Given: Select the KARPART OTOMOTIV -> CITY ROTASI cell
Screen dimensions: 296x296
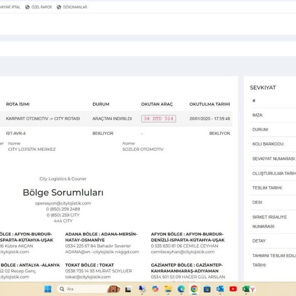Looking at the screenshot, I should coord(43,119).
